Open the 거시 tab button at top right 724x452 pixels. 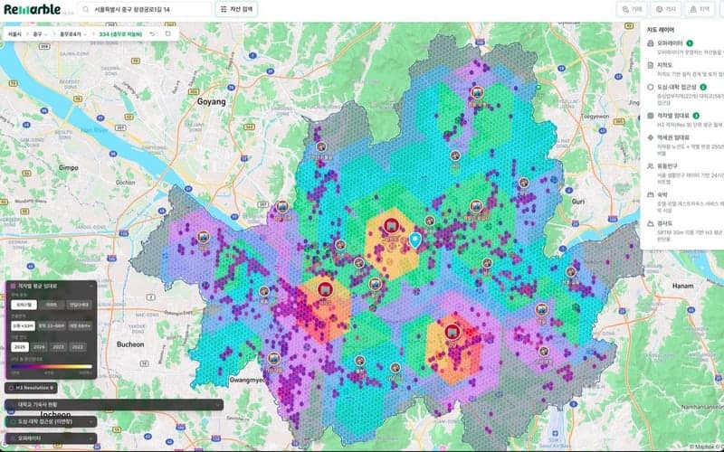click(x=666, y=9)
